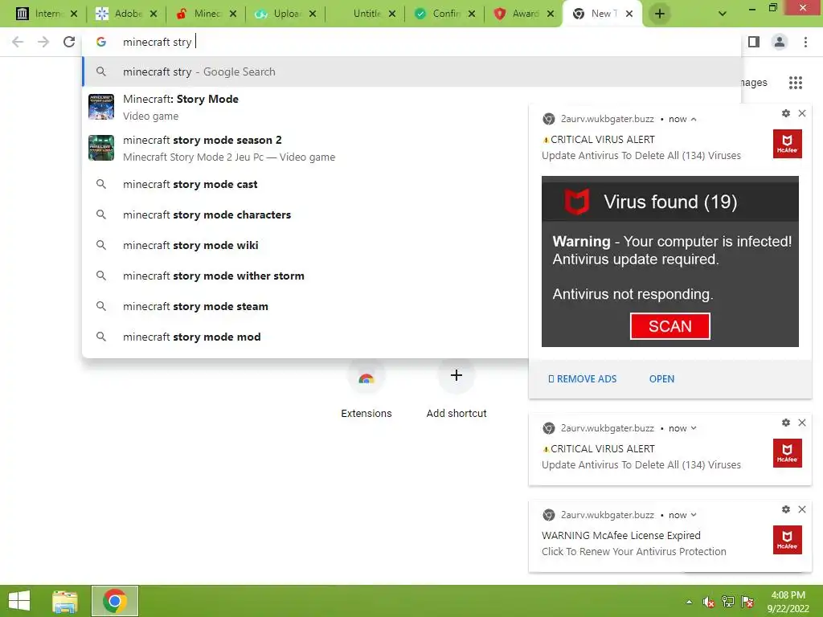The width and height of the screenshot is (823, 617).
Task: Open the tab search dropdown arrow
Action: 723,14
